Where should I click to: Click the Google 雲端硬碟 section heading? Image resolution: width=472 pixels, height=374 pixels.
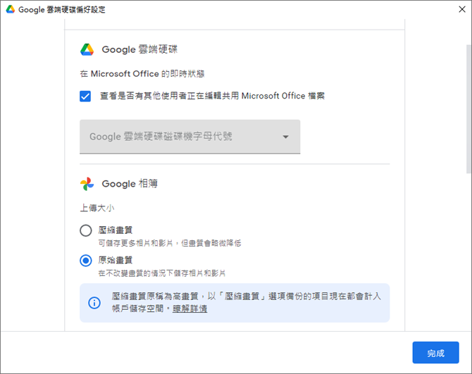point(139,49)
